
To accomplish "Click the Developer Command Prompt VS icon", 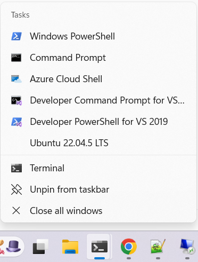I will 16,100.
